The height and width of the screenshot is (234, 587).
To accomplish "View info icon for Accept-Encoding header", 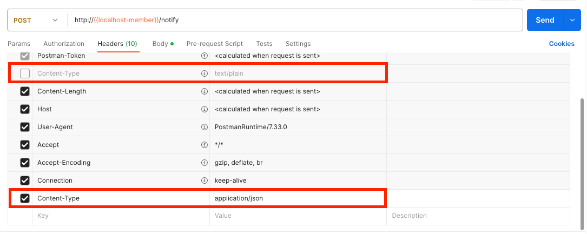I will pos(205,163).
